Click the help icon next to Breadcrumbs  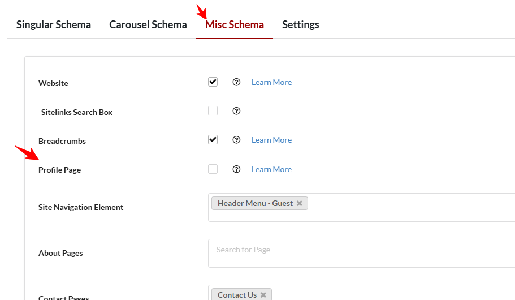pyautogui.click(x=236, y=140)
